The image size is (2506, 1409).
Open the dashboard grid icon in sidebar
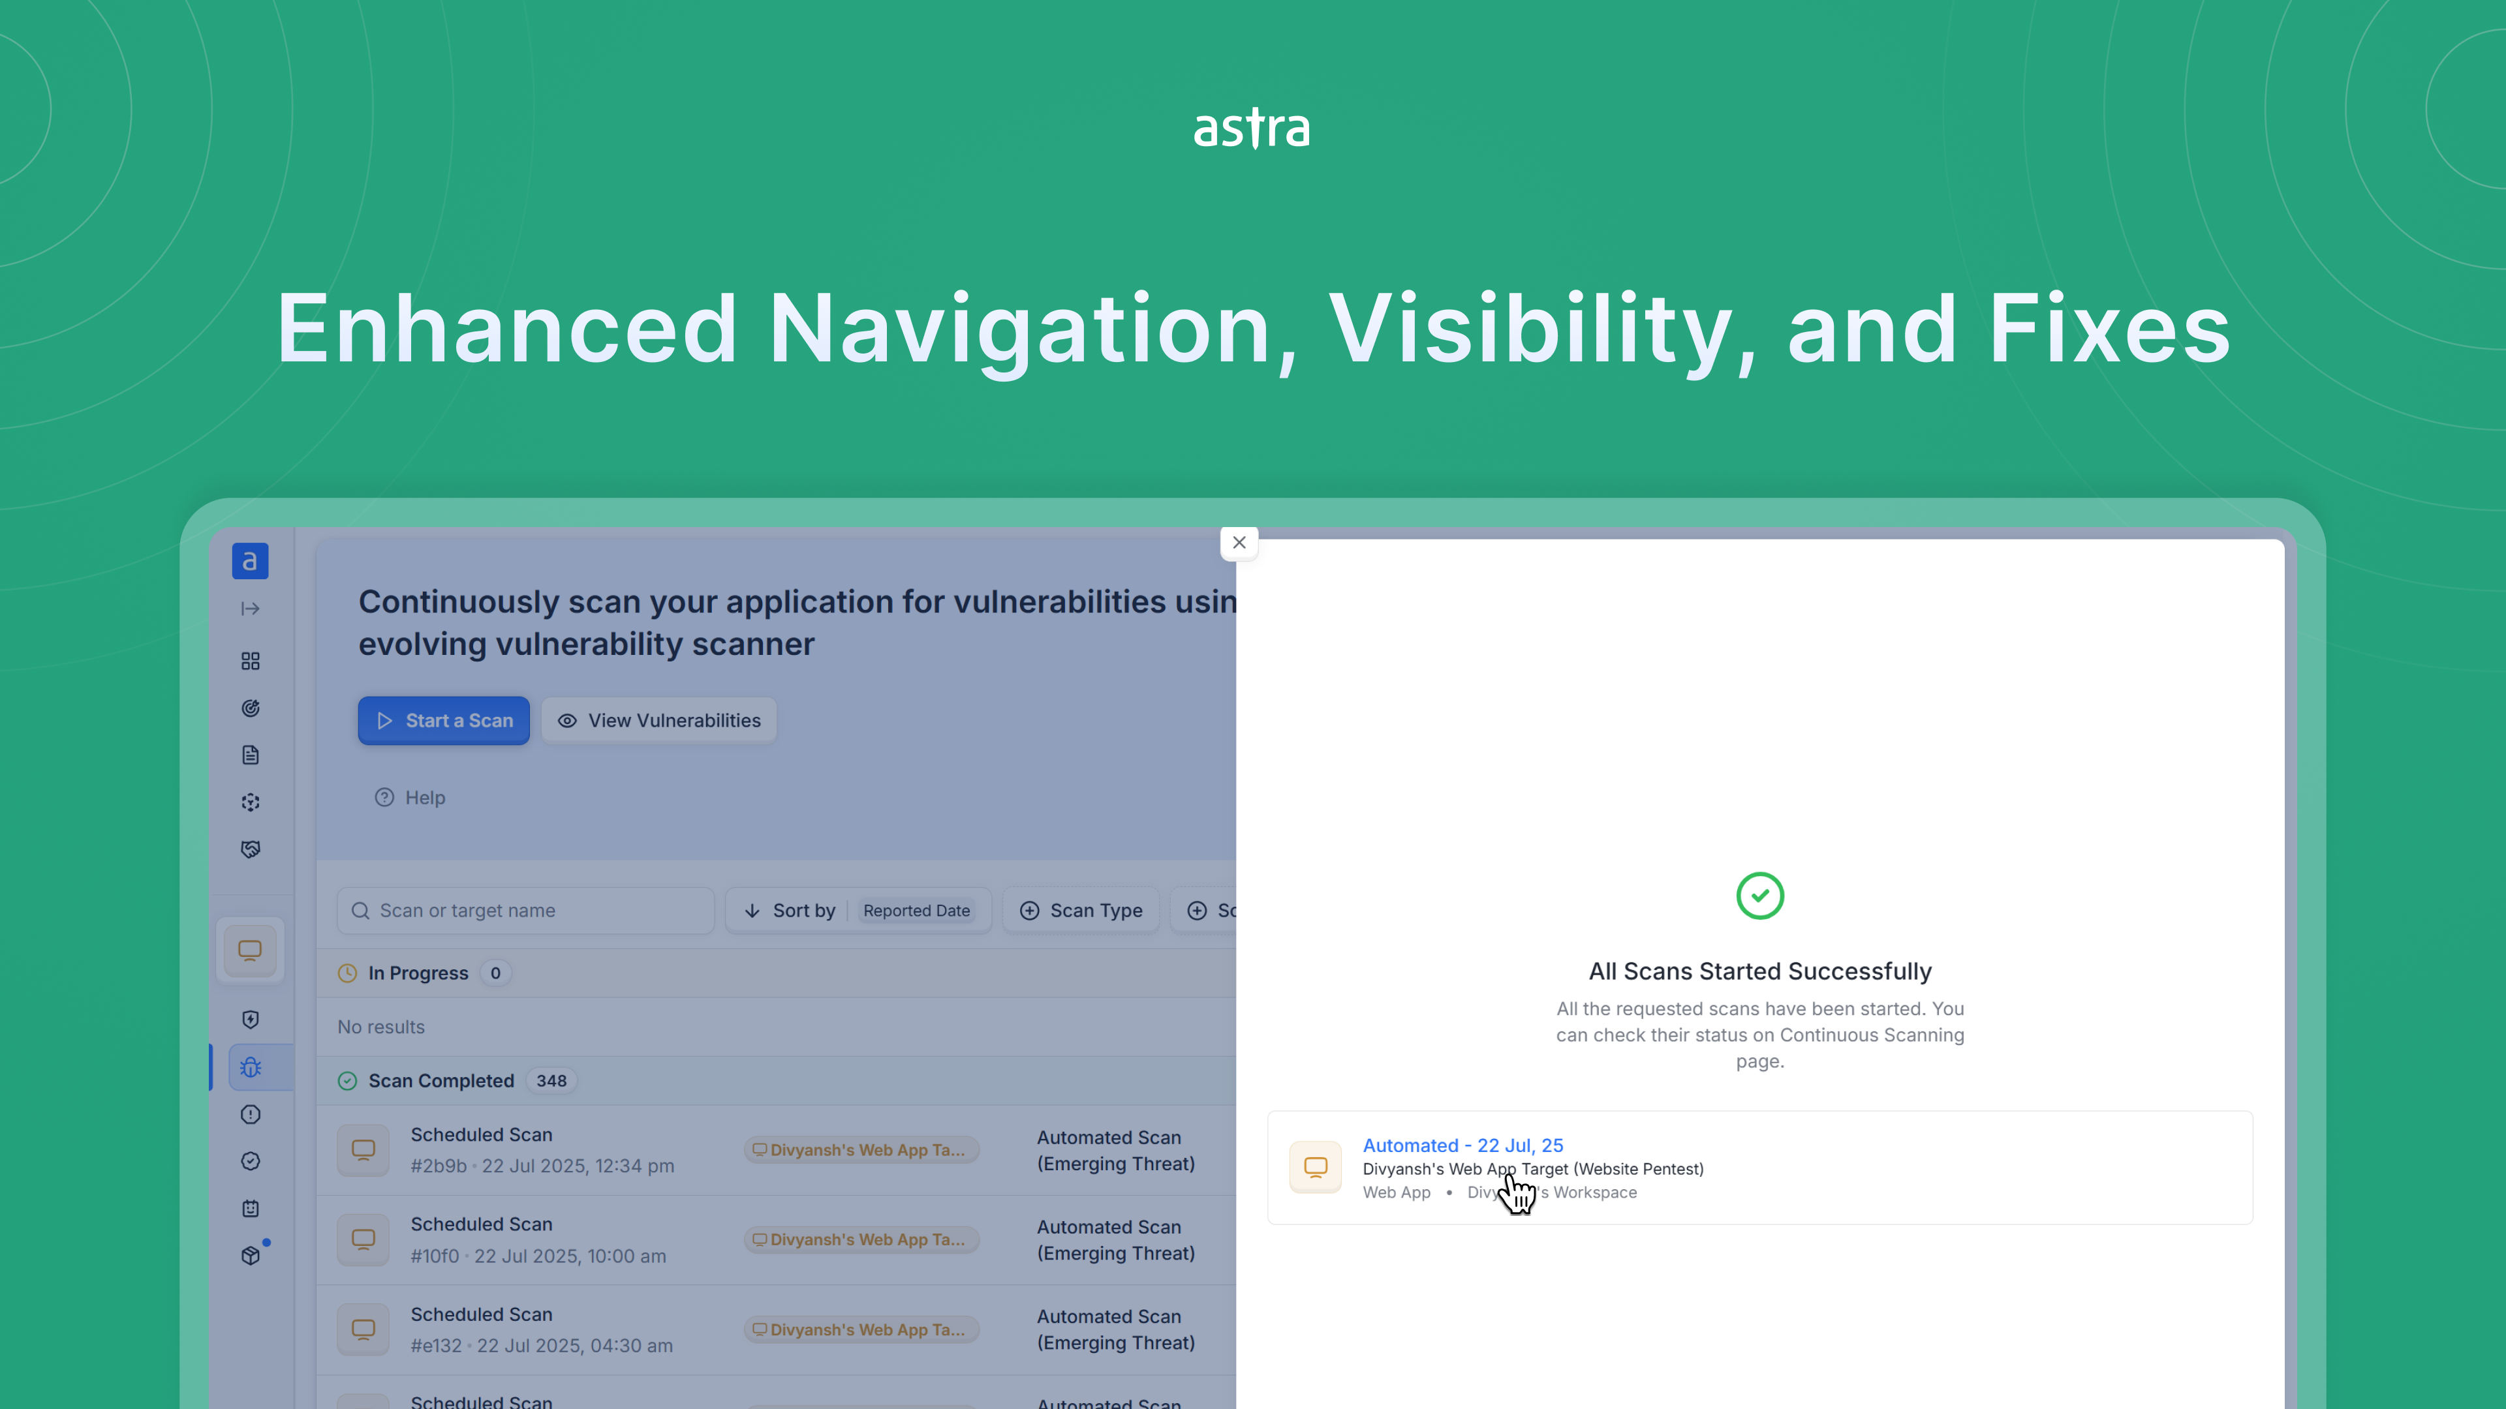pyautogui.click(x=250, y=661)
